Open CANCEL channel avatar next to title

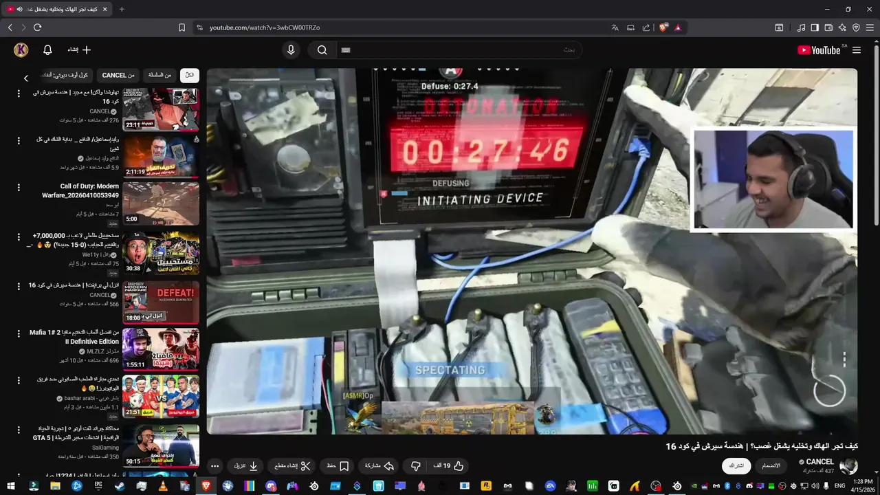848,466
